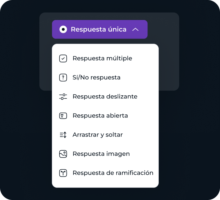220x200 pixels.
Task: Click the slider icon beside Respuesta deslizante
Action: (x=63, y=97)
